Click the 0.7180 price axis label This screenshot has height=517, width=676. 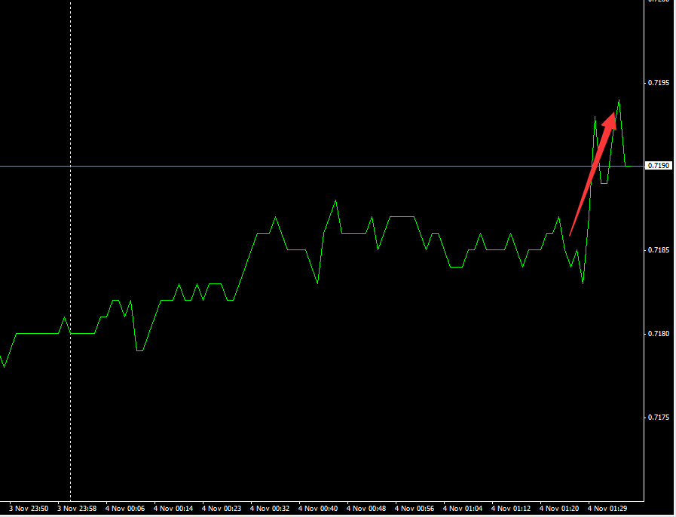coord(659,333)
